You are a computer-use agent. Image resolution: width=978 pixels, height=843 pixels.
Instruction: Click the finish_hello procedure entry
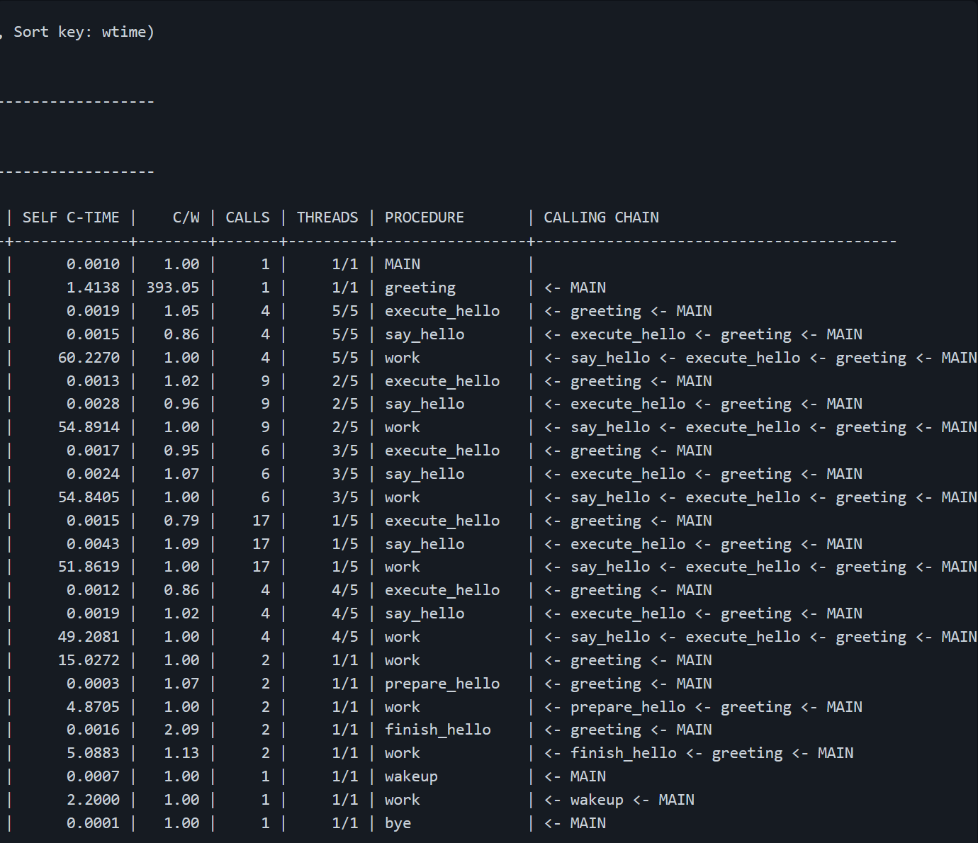437,730
